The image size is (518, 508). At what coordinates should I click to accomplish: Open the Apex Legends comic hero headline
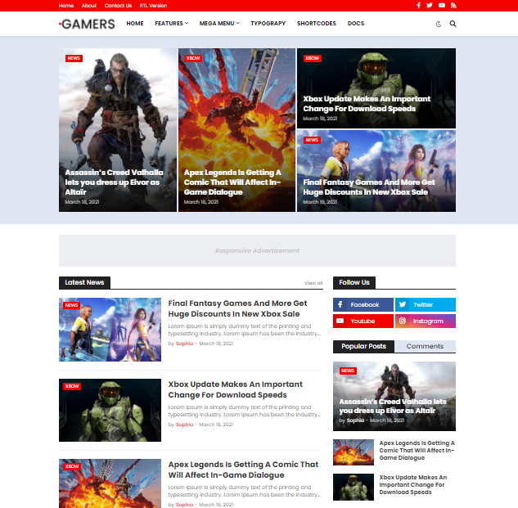[232, 182]
